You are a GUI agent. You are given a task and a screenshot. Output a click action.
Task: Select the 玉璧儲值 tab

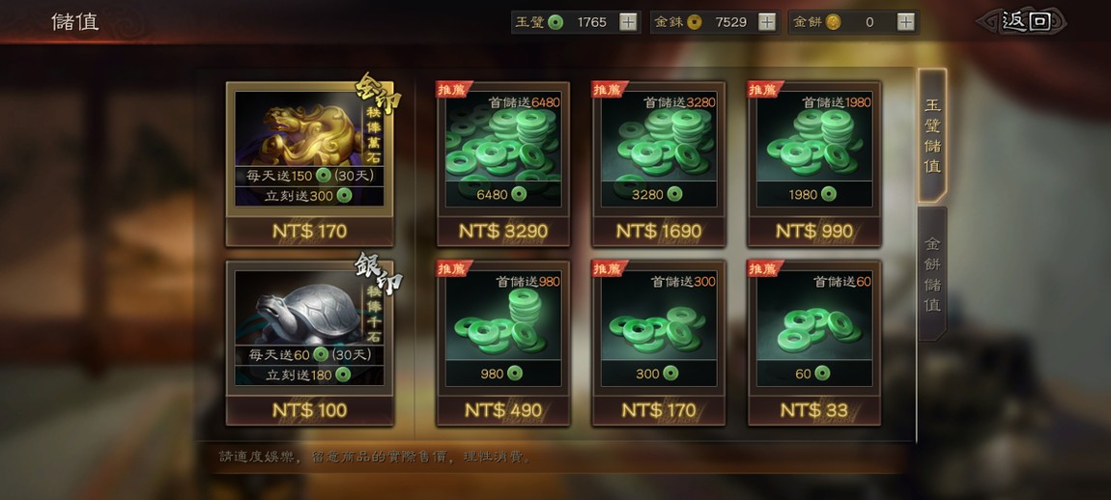click(932, 136)
